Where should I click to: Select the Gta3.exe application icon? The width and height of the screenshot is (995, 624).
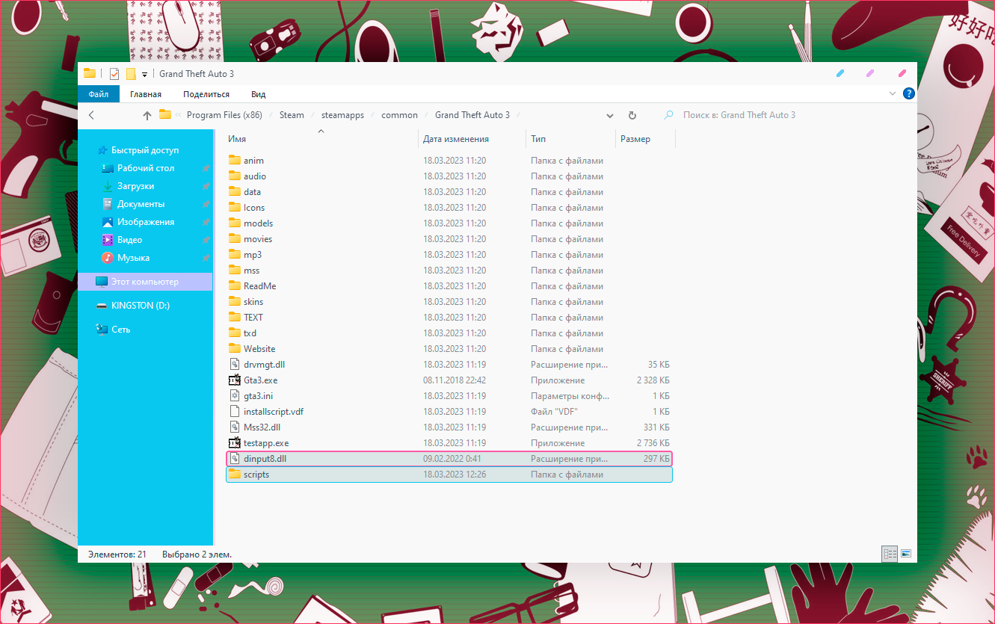click(235, 380)
